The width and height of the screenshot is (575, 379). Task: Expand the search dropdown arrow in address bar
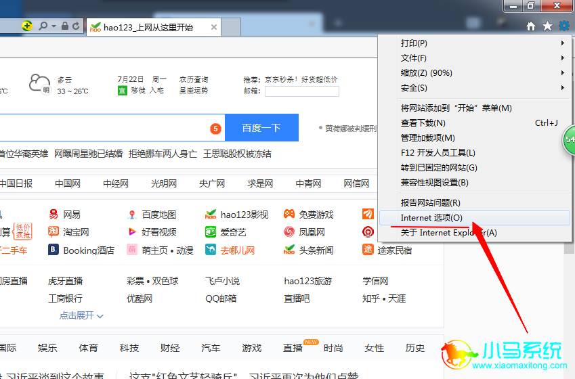[54, 26]
